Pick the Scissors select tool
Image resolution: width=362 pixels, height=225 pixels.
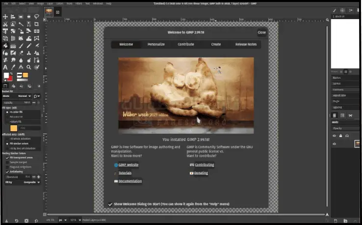coord(5,24)
